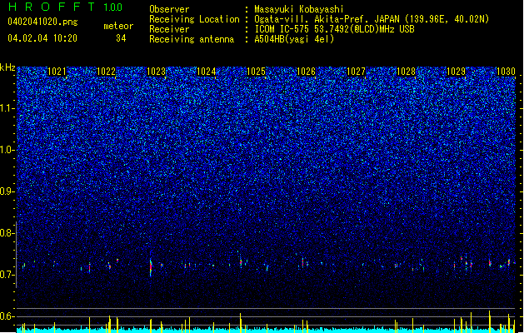Click the receiver value ICOM IC-575 53.7492 MHz
The height and width of the screenshot is (333, 524).
coord(334,29)
